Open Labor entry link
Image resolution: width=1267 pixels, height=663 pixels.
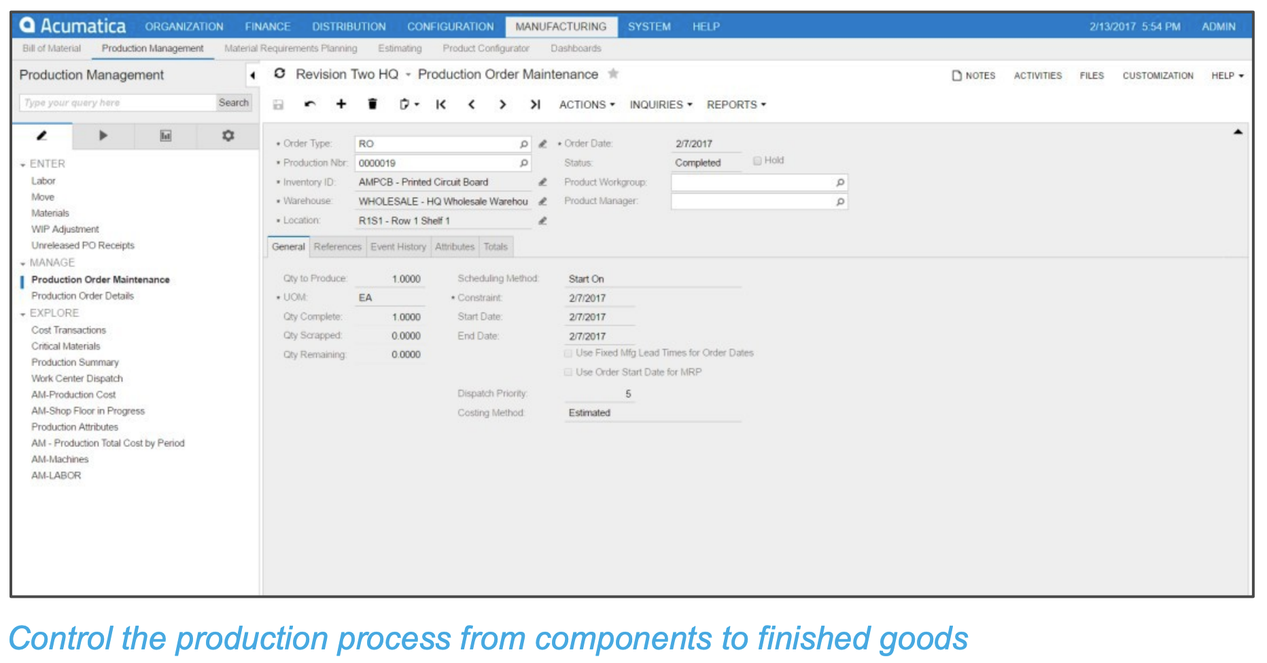pyautogui.click(x=43, y=181)
